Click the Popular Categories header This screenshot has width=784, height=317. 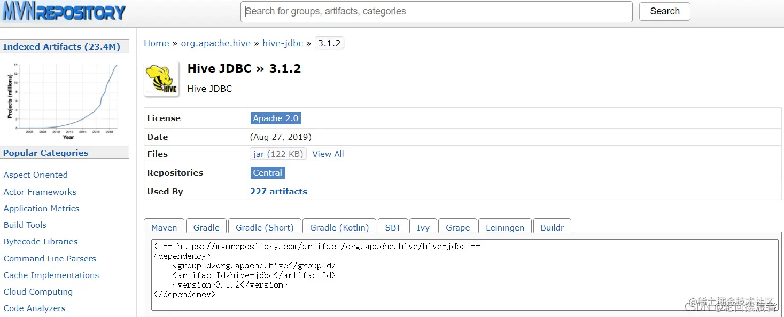point(65,153)
